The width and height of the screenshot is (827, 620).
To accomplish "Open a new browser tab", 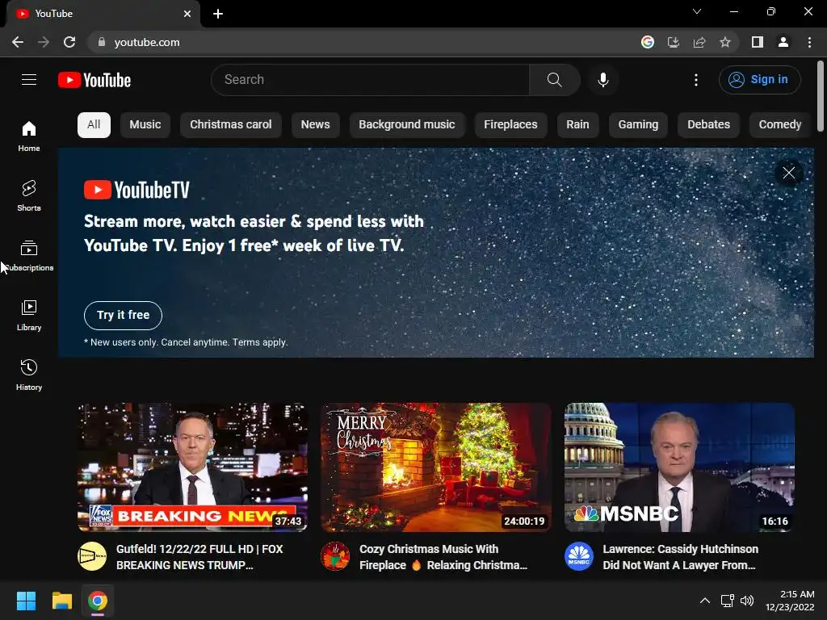I will pyautogui.click(x=218, y=14).
